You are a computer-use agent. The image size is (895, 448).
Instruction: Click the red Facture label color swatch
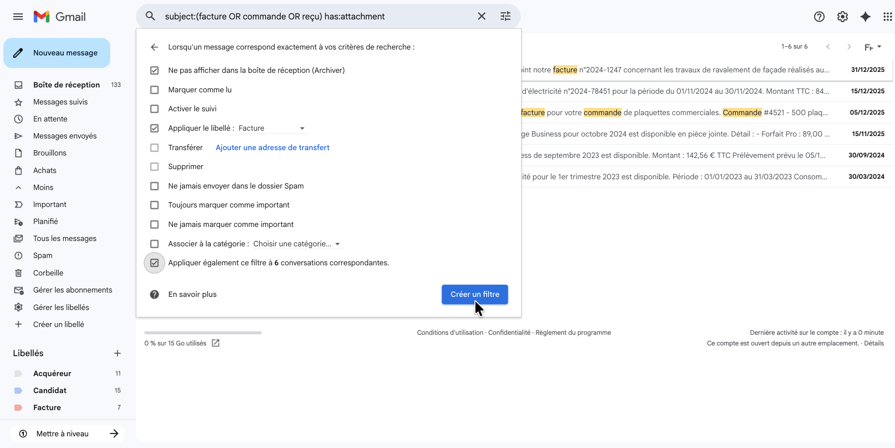click(18, 408)
